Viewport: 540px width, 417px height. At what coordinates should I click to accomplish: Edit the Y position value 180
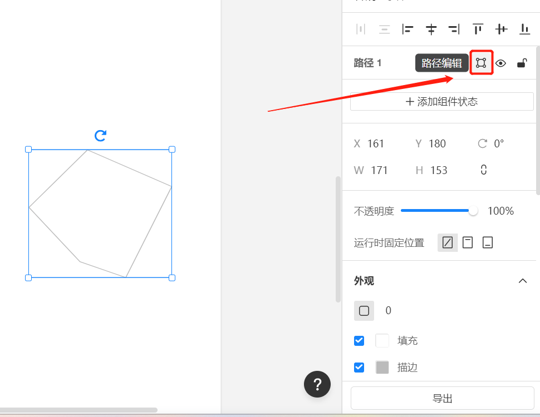pyautogui.click(x=438, y=143)
